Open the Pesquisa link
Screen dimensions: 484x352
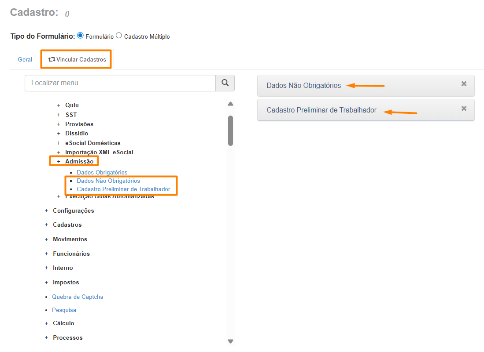(64, 310)
